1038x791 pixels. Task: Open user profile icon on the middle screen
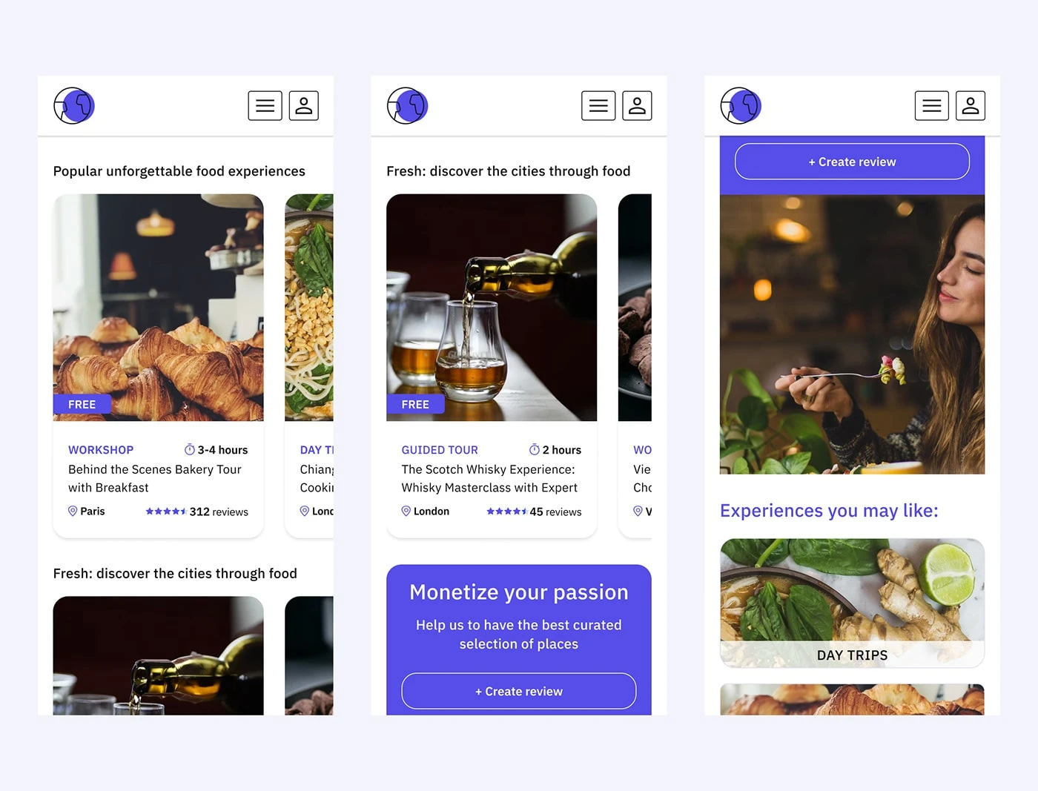pos(637,106)
